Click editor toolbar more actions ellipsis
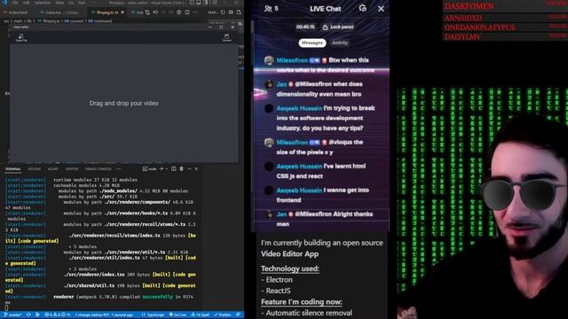The height and width of the screenshot is (319, 568). click(195, 12)
